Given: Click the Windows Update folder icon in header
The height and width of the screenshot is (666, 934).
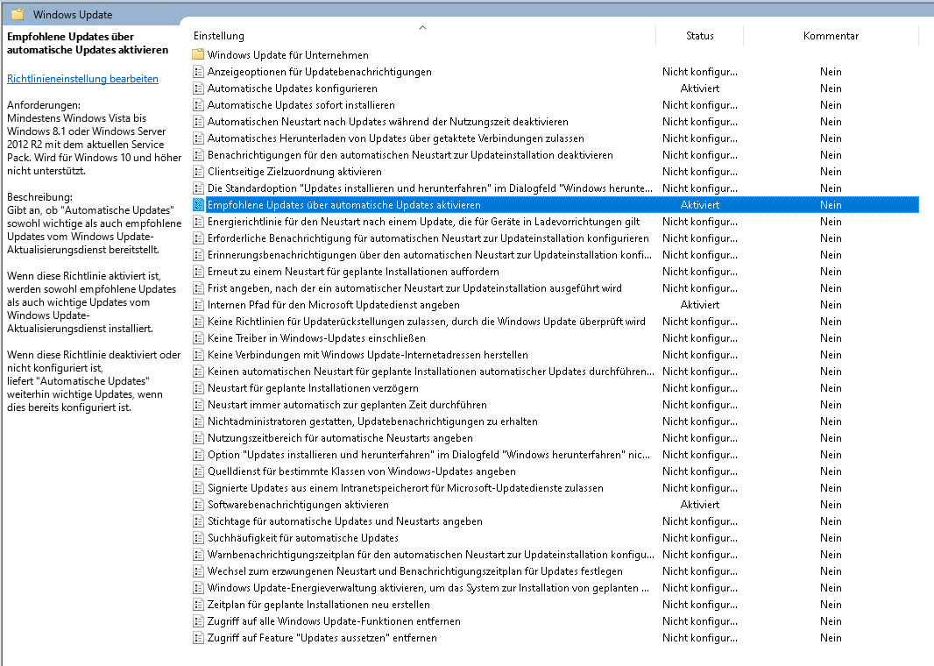Looking at the screenshot, I should 18,15.
